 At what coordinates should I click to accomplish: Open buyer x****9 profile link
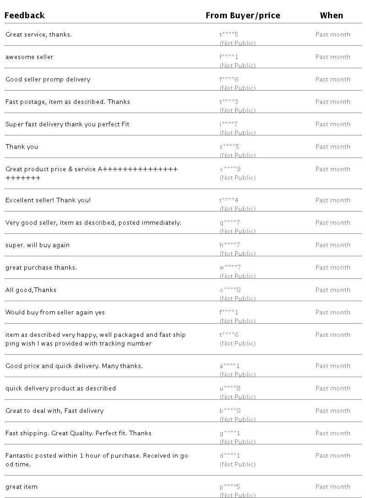coord(230,169)
